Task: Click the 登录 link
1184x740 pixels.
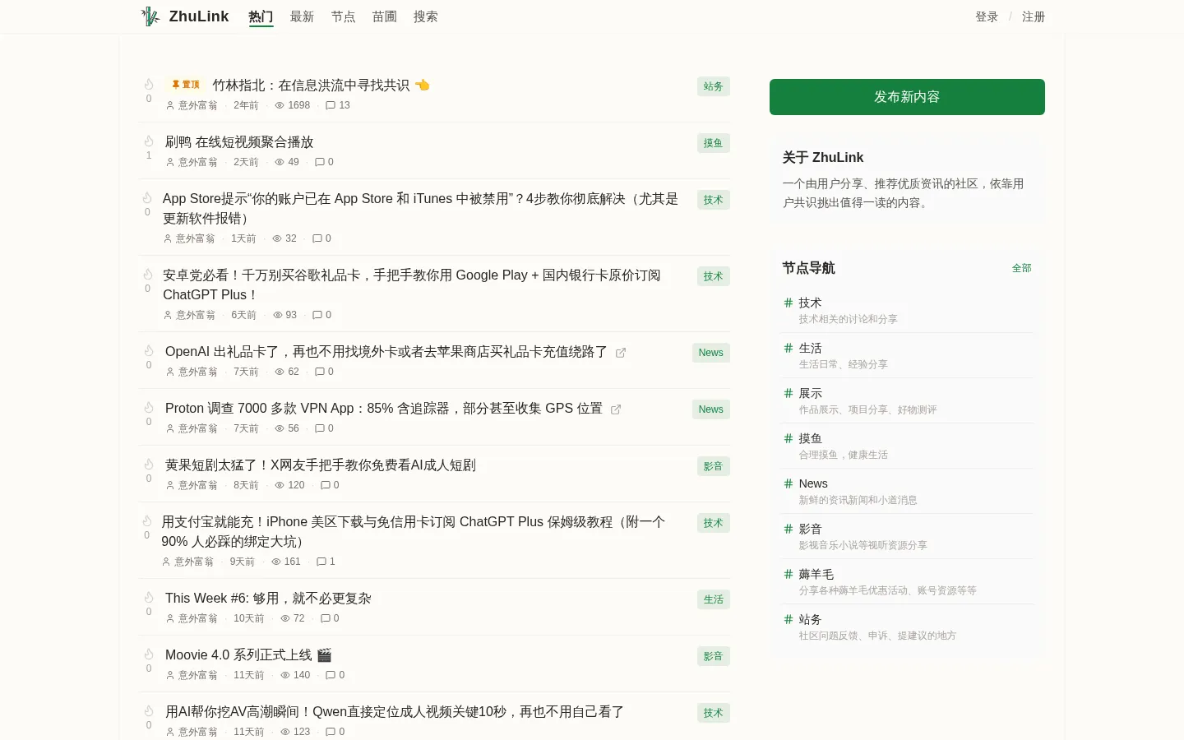Action: click(987, 16)
